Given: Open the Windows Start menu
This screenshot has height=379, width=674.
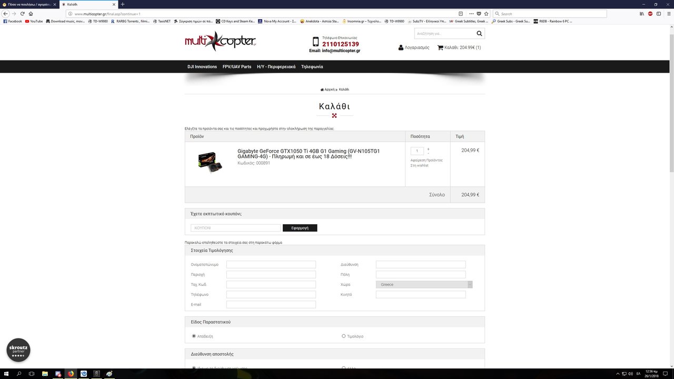Looking at the screenshot, I should click(6, 374).
